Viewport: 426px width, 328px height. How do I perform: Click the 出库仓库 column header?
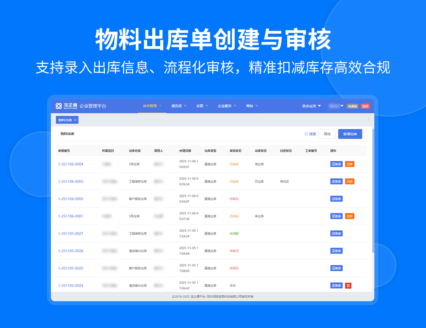135,151
